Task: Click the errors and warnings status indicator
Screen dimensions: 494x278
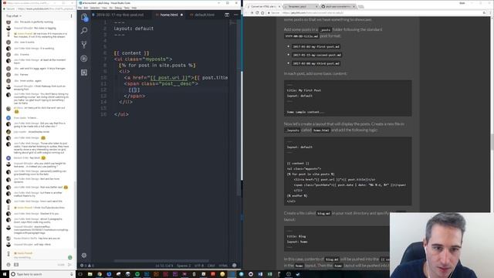Action: (87, 266)
